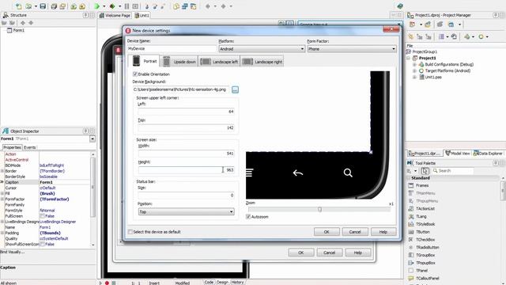Screen dimensions: 506x285
Task: Click the Back navigation arrow in the top toolbar
Action: tap(208, 6)
